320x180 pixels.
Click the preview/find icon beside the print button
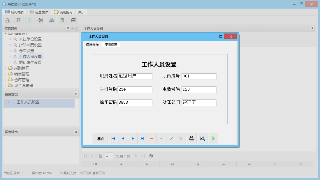pos(202,138)
